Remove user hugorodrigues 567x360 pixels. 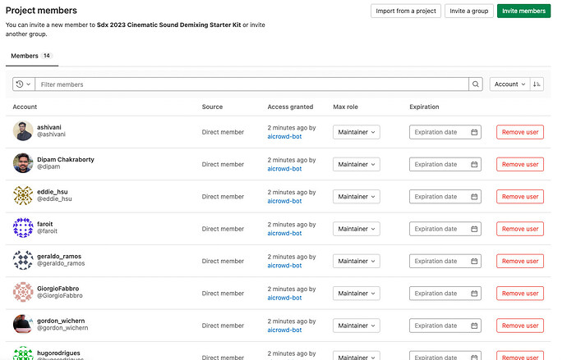tap(520, 356)
